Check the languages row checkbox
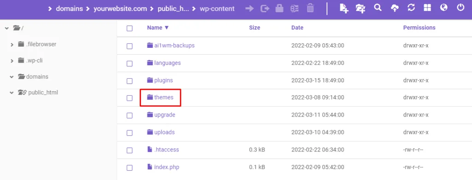 (x=130, y=64)
